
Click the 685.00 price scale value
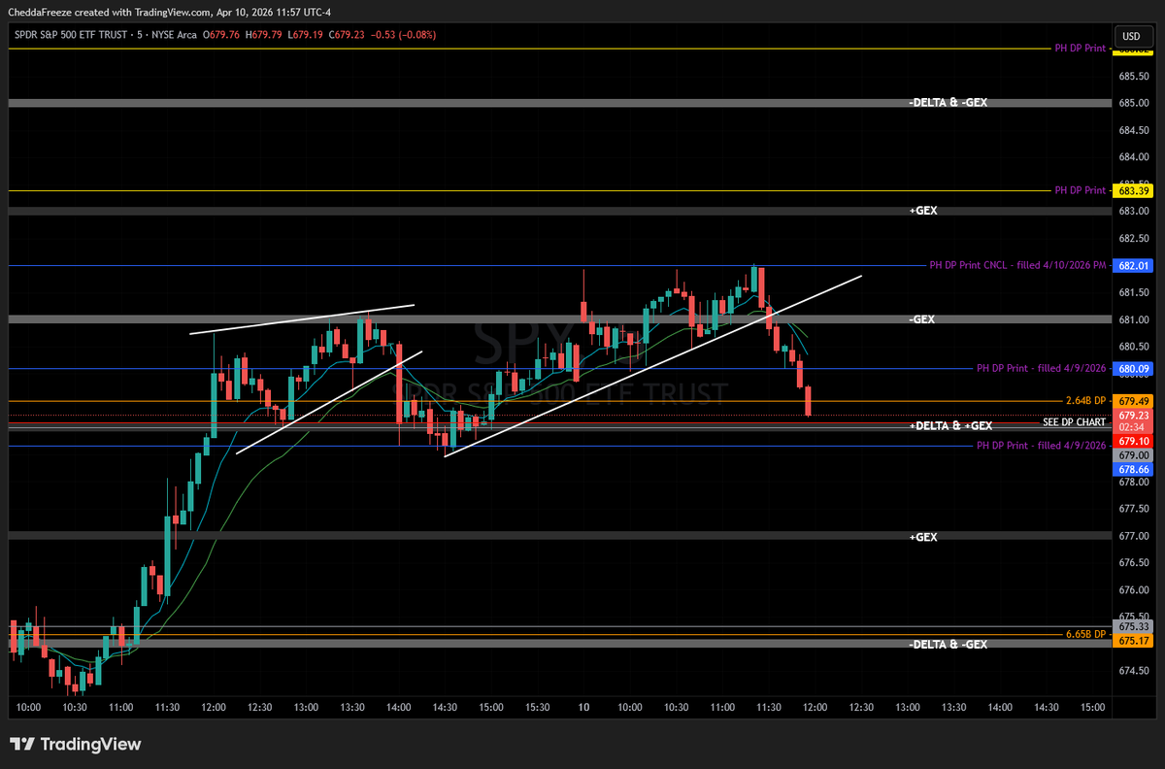click(1135, 103)
